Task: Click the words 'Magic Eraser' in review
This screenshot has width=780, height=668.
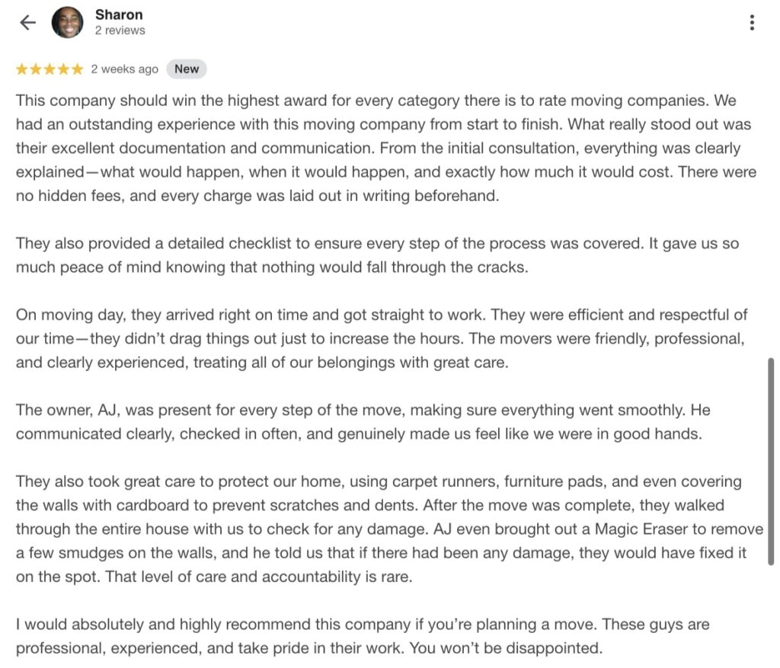Action: click(641, 529)
